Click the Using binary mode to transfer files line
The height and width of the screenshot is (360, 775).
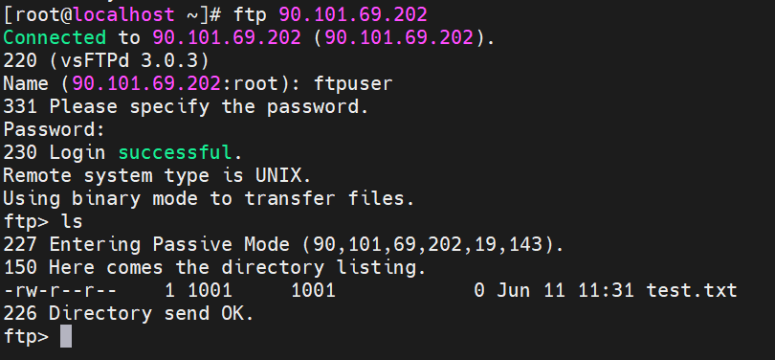click(x=209, y=198)
